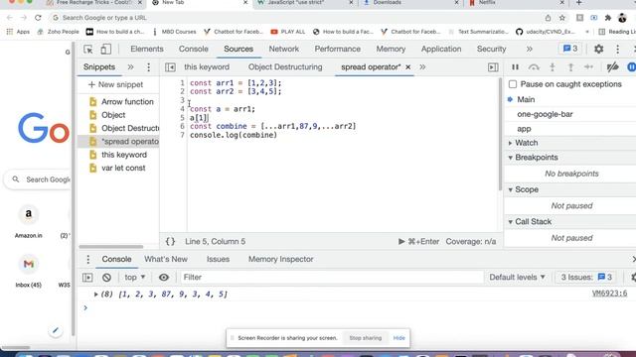This screenshot has height=357, width=636.
Task: Hide the debugger sidebar icon
Action: (x=493, y=67)
